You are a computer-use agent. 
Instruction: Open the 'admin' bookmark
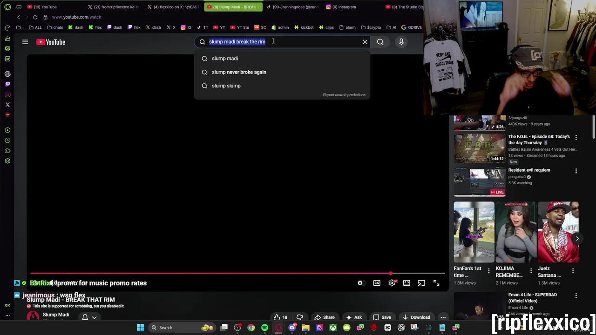[x=280, y=27]
